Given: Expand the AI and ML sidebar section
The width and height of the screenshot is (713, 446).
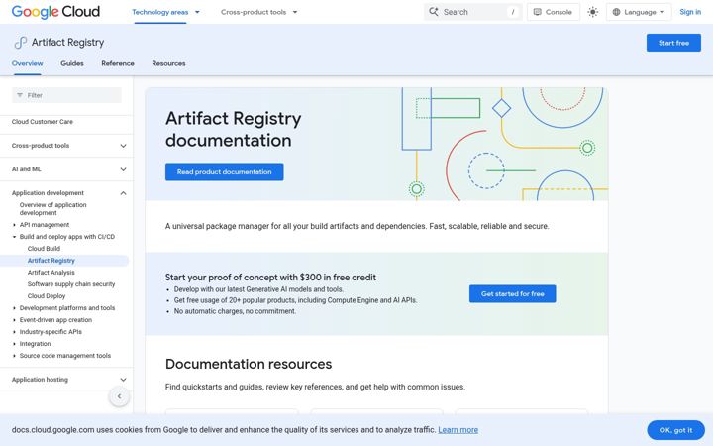Looking at the screenshot, I should click(66, 169).
